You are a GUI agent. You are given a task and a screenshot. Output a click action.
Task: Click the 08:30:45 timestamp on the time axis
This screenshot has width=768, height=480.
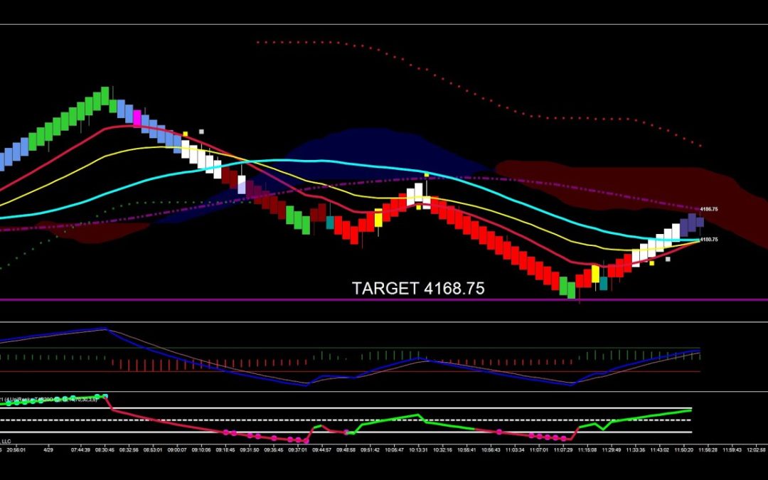click(x=105, y=449)
